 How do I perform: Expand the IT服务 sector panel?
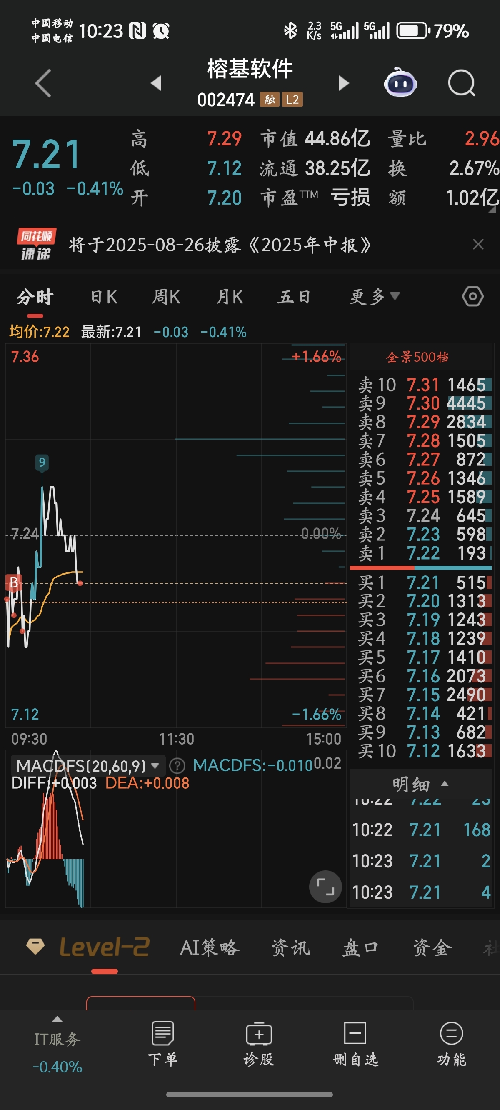point(57,1045)
